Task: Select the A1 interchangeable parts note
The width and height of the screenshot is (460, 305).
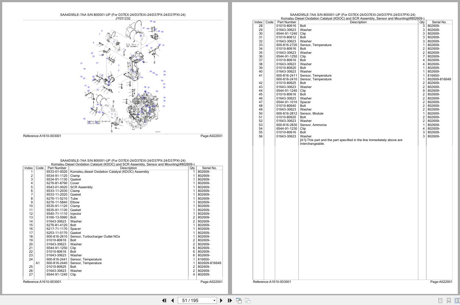Action: coord(351,142)
